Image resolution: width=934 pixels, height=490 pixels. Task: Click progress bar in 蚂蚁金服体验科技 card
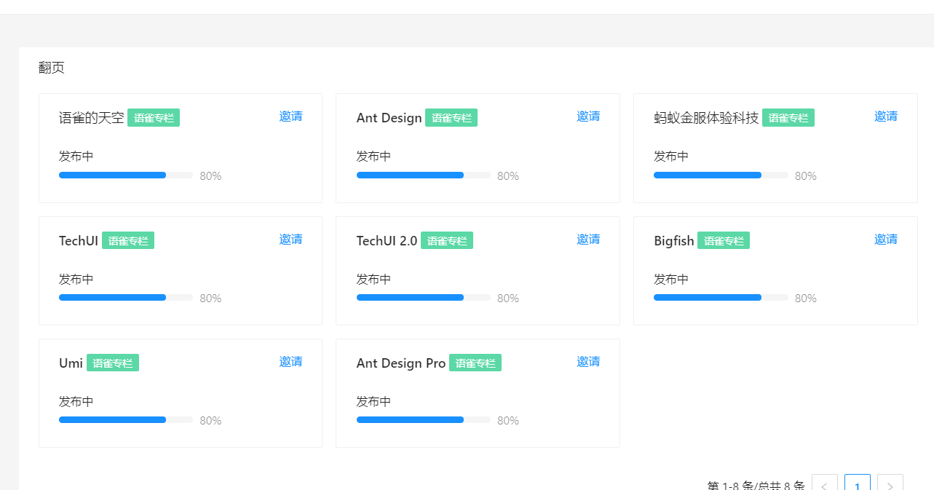coord(721,175)
